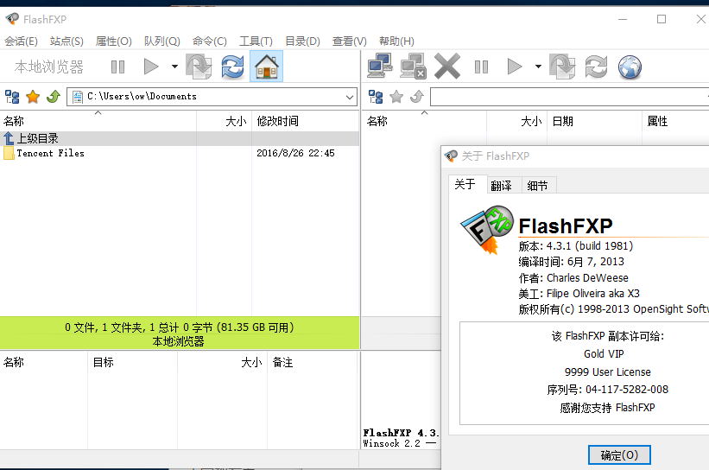This screenshot has width=709, height=470.
Task: Click the remote pane up directory arrow
Action: point(417,97)
